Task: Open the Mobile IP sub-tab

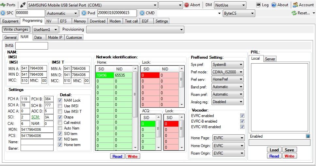Action: (55, 38)
